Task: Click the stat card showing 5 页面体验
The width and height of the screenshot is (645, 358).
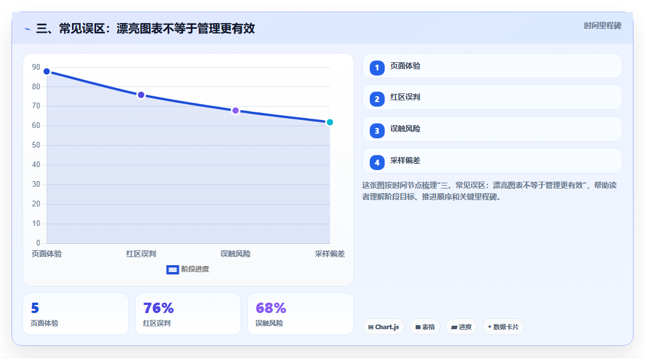Action: point(75,314)
